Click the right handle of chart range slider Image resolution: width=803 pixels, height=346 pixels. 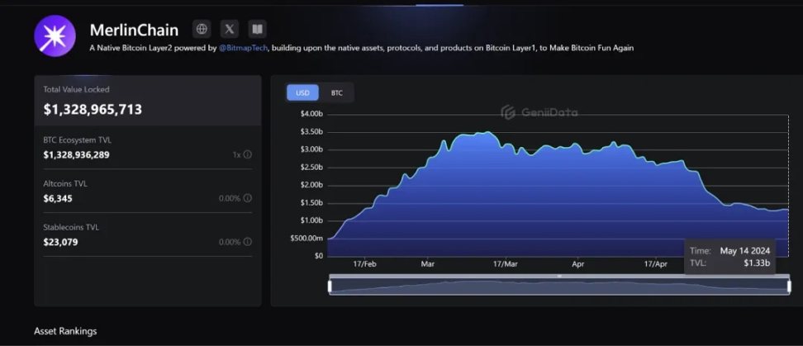click(x=788, y=286)
